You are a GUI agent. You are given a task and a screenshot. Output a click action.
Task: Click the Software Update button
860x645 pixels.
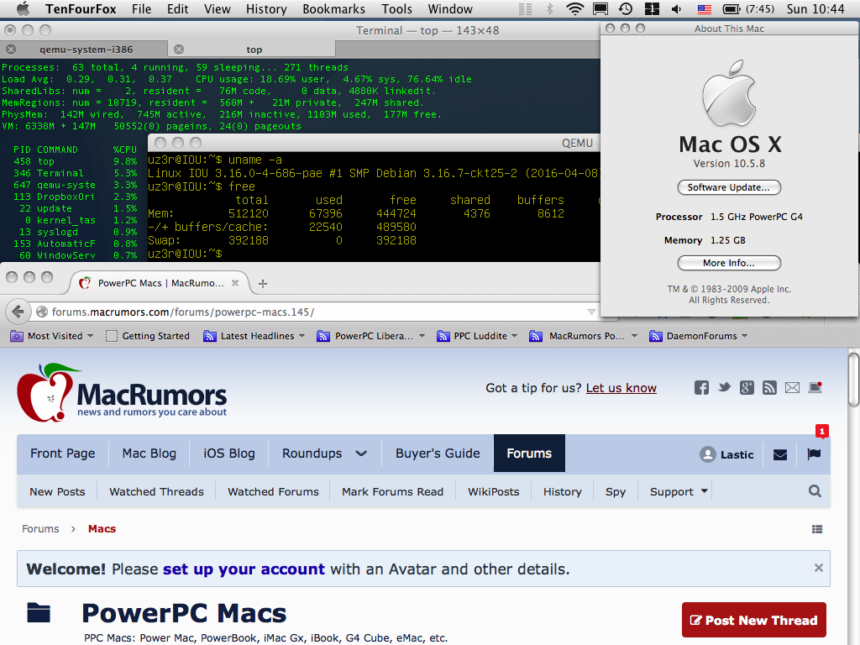[729, 187]
